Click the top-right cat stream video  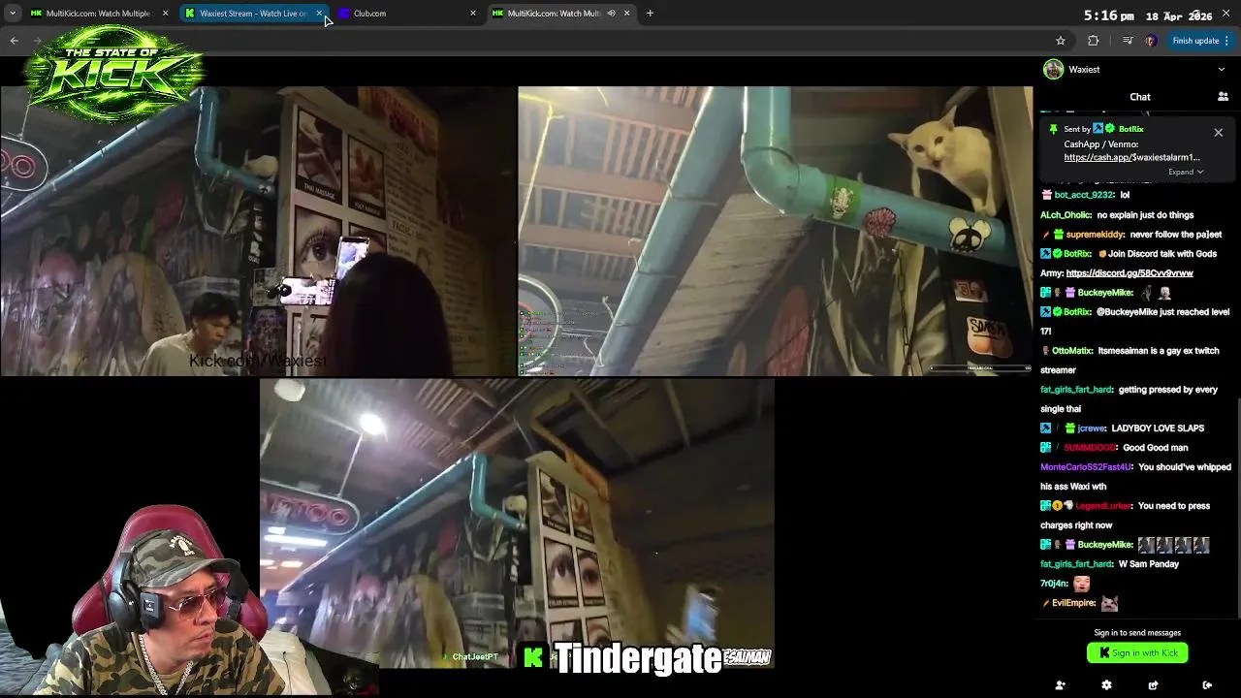776,231
